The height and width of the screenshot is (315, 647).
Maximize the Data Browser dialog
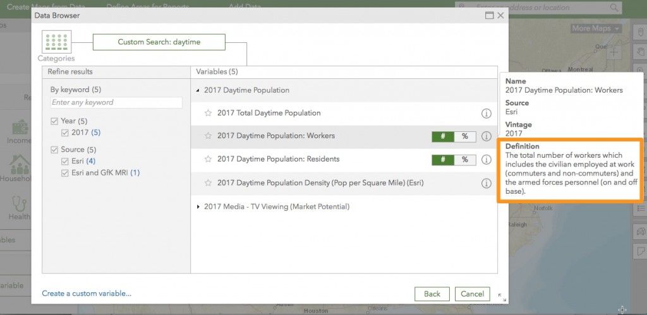490,16
